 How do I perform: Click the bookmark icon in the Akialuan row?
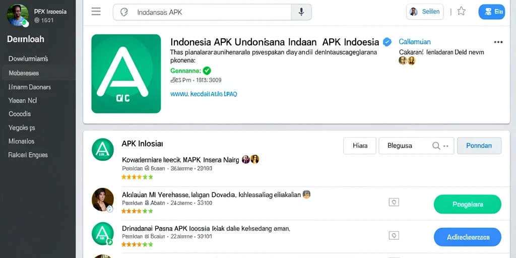(394, 202)
